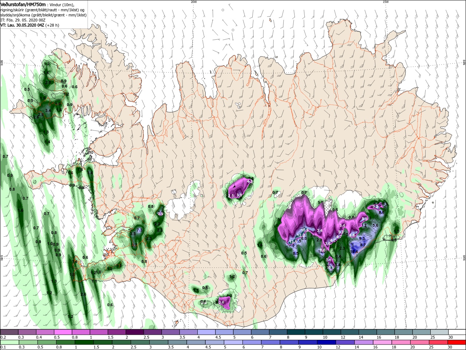
Task: Click the 10.5 precipitation value on the map
Action: [x=331, y=267]
